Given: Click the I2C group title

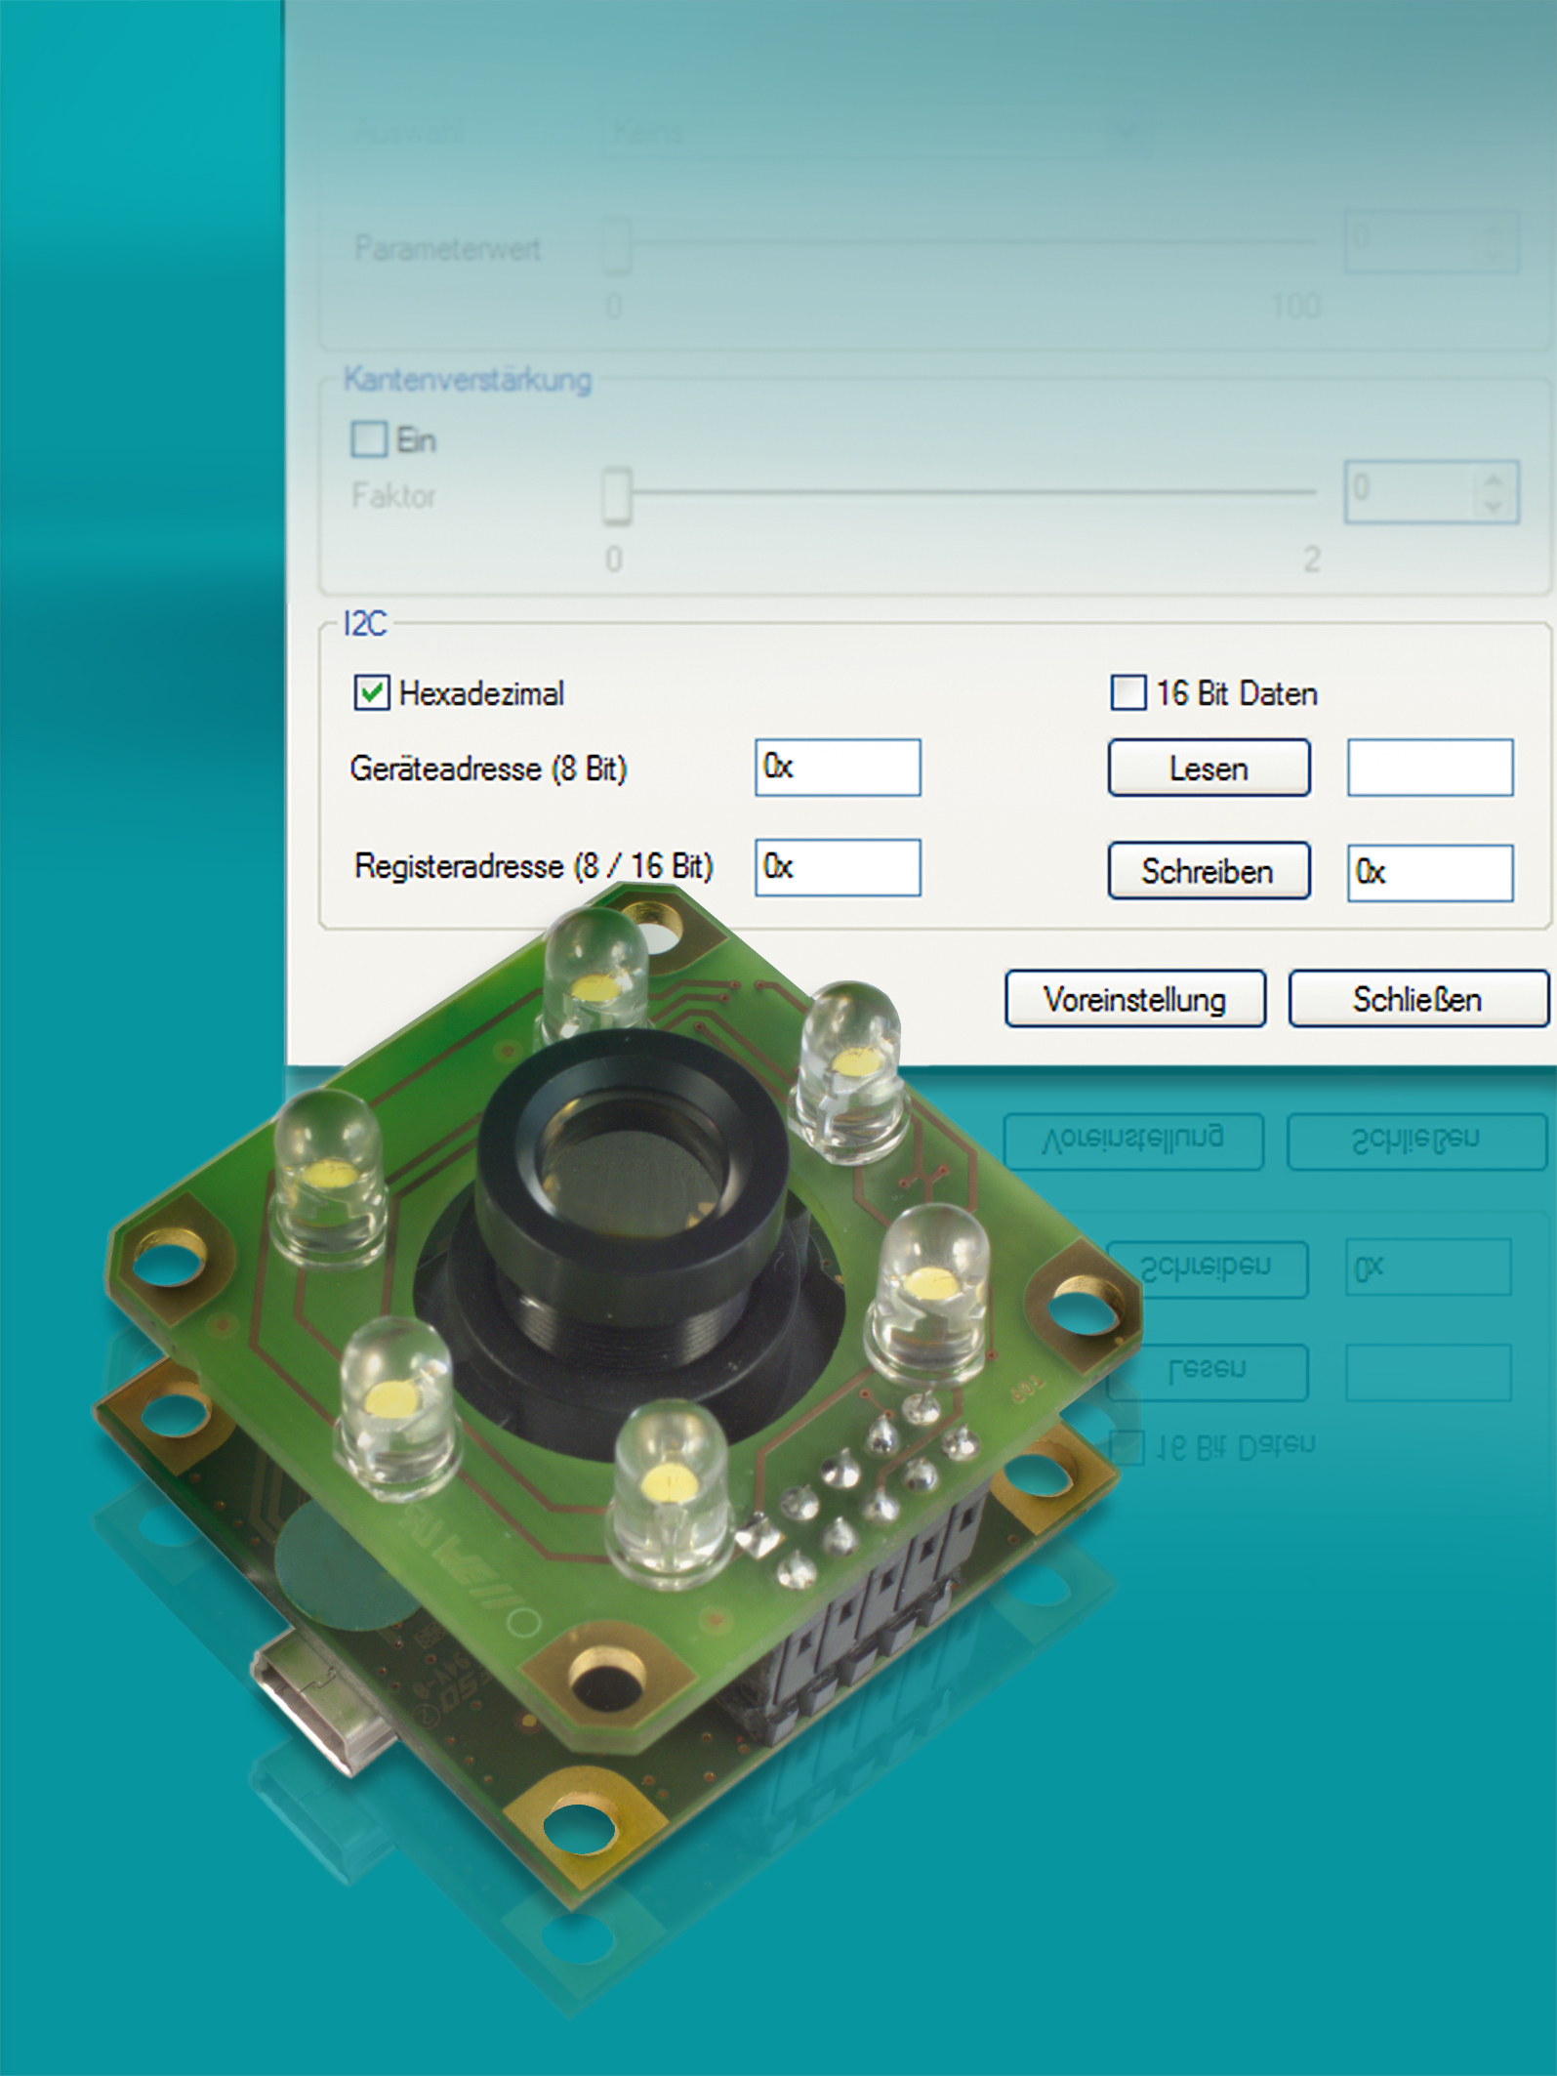Looking at the screenshot, I should pyautogui.click(x=365, y=623).
